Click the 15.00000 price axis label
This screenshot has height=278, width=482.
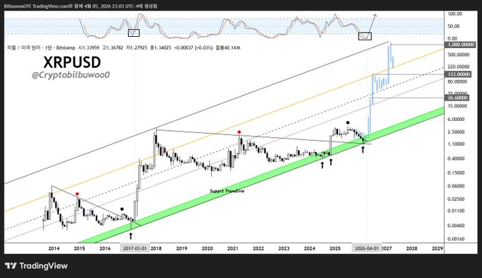tap(457, 106)
